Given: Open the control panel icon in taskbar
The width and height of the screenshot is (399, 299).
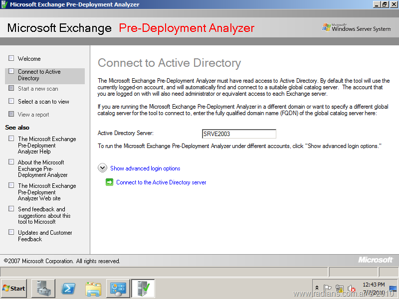Looking at the screenshot, I should point(118,288).
